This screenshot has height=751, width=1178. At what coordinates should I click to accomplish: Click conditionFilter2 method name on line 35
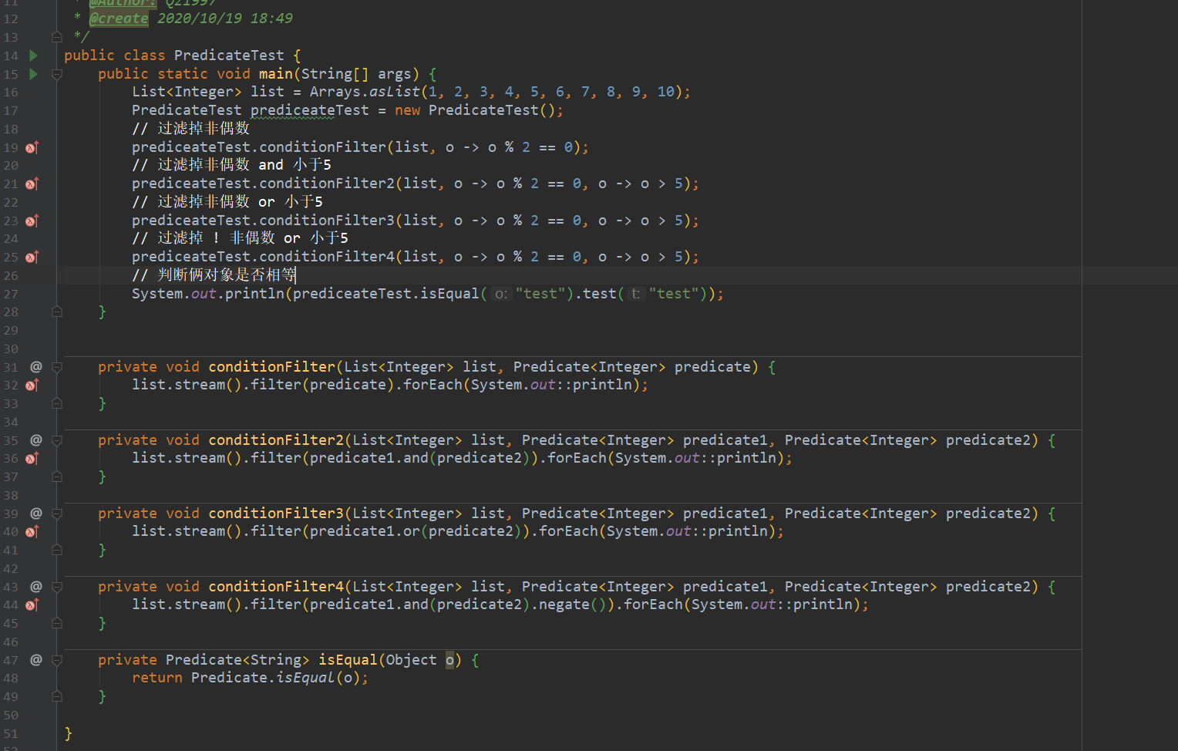point(276,440)
